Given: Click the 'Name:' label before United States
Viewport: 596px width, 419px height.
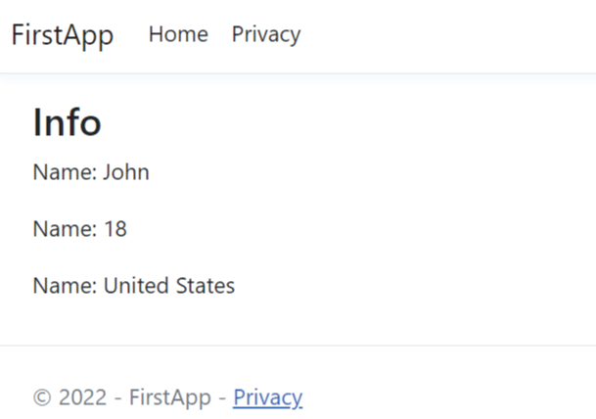Looking at the screenshot, I should coord(65,286).
